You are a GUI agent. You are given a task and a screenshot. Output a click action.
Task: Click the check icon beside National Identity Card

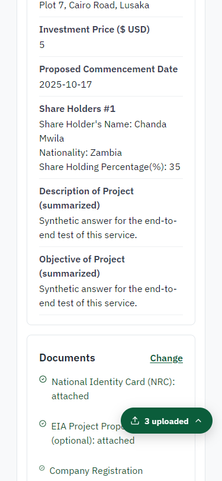pos(43,380)
